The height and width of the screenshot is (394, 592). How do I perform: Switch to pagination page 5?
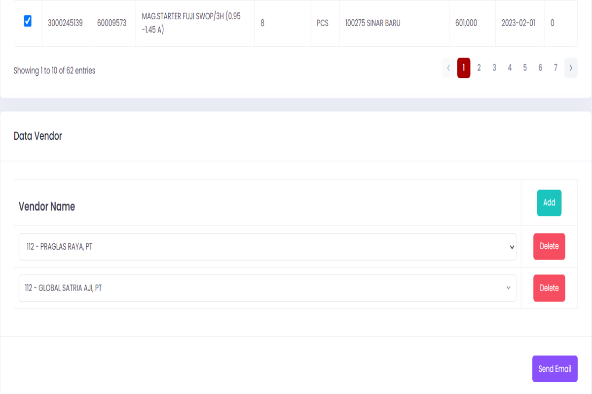point(525,68)
